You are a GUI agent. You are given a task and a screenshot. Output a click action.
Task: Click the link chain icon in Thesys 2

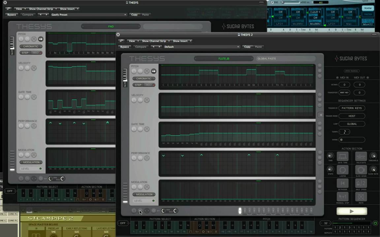[121, 41]
